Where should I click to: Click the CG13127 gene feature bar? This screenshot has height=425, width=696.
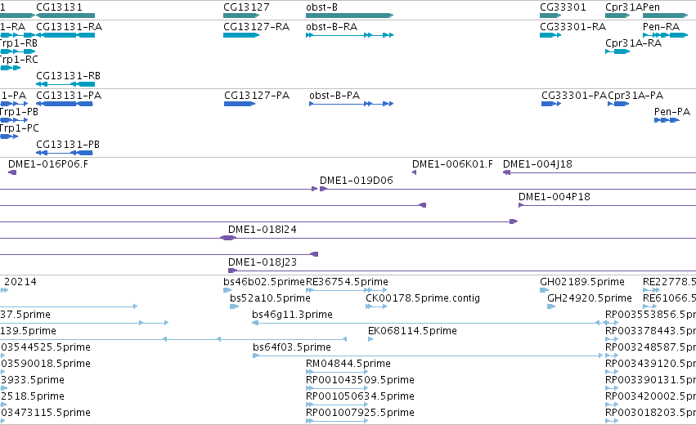click(241, 16)
